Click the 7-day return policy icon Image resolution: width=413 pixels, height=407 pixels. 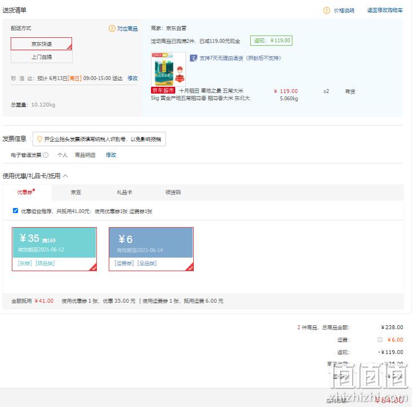194,57
